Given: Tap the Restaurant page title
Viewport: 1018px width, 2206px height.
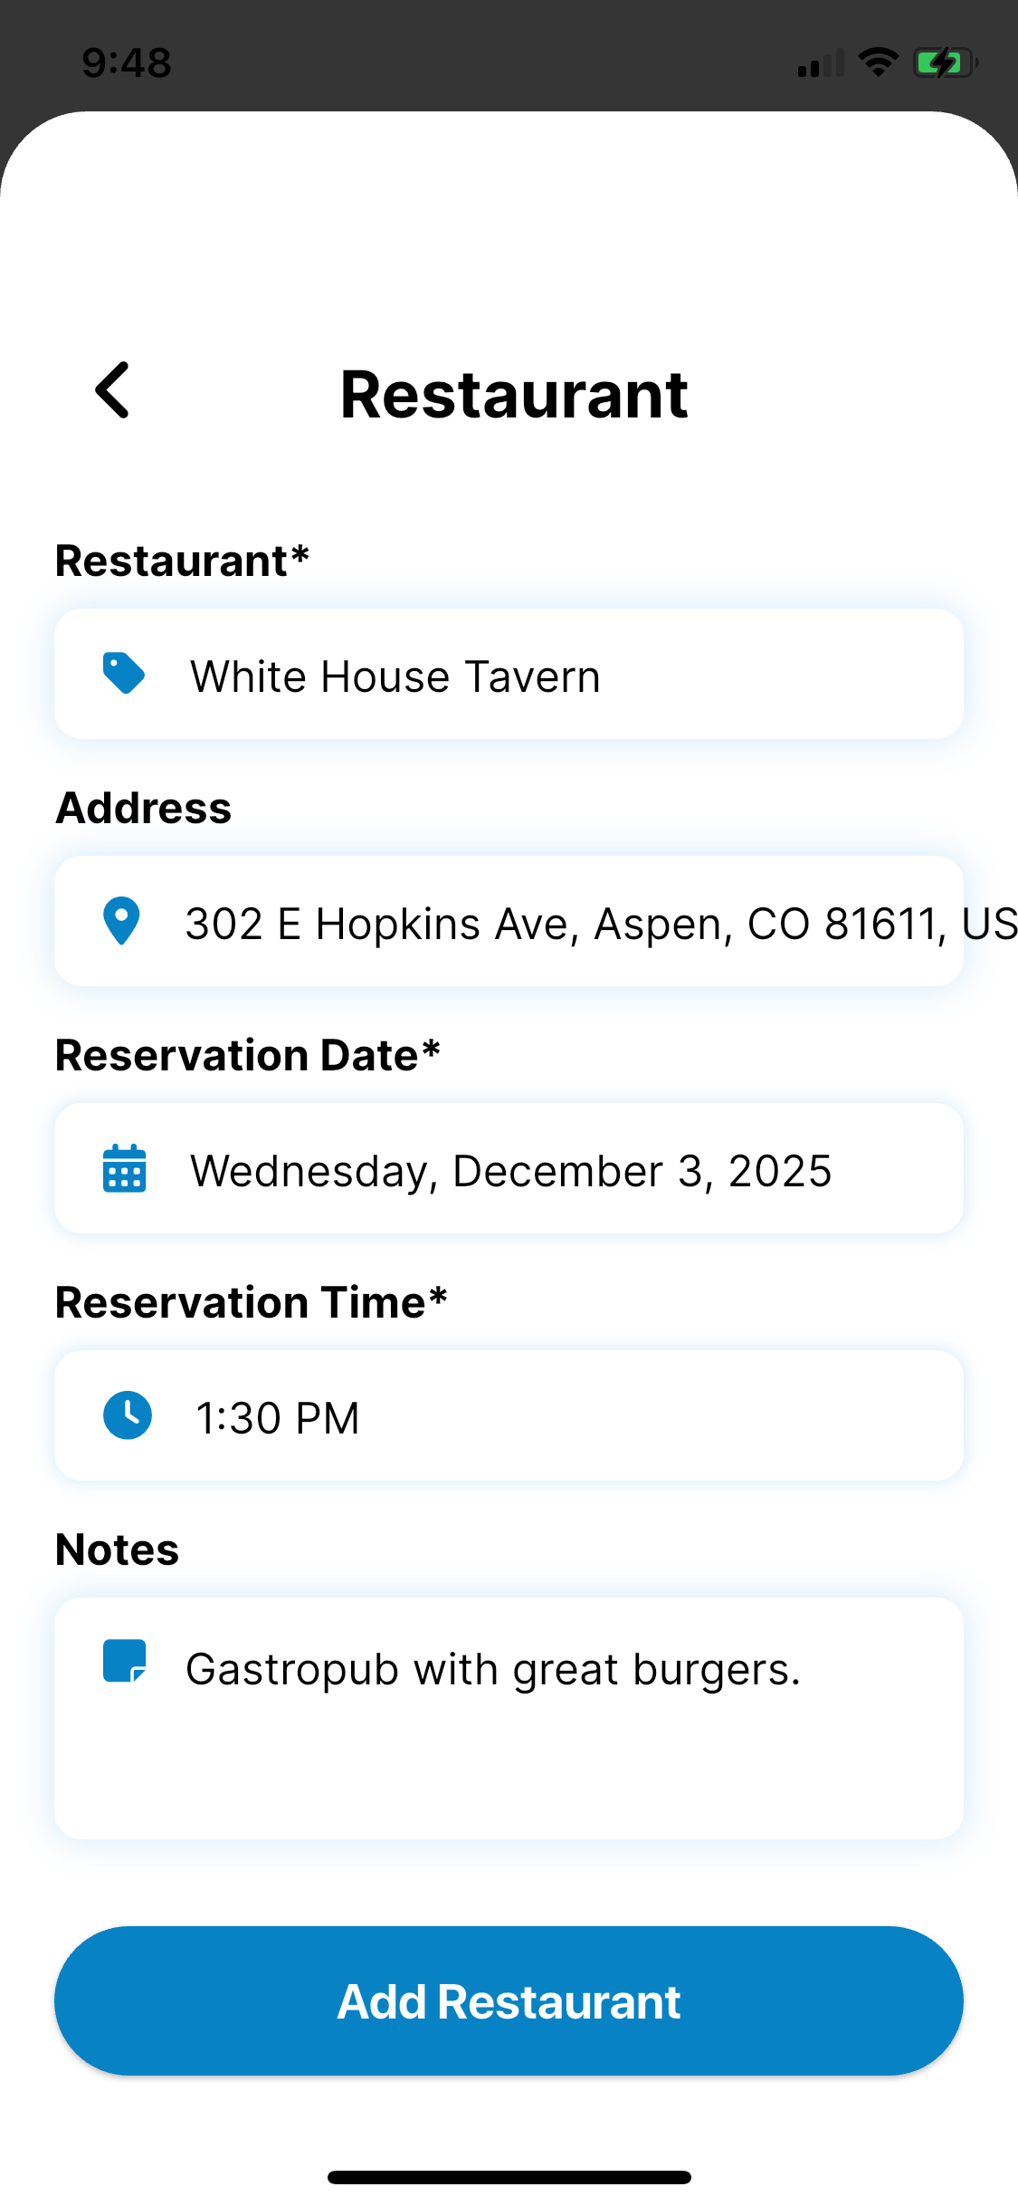Looking at the screenshot, I should [x=514, y=395].
